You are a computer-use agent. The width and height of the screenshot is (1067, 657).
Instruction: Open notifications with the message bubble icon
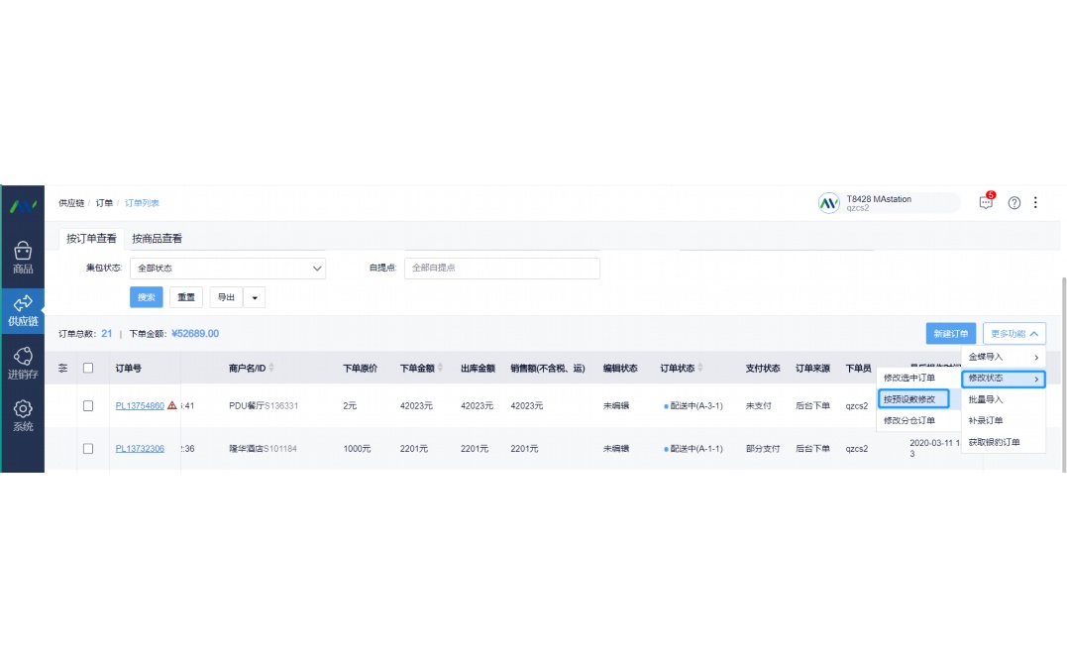[986, 202]
